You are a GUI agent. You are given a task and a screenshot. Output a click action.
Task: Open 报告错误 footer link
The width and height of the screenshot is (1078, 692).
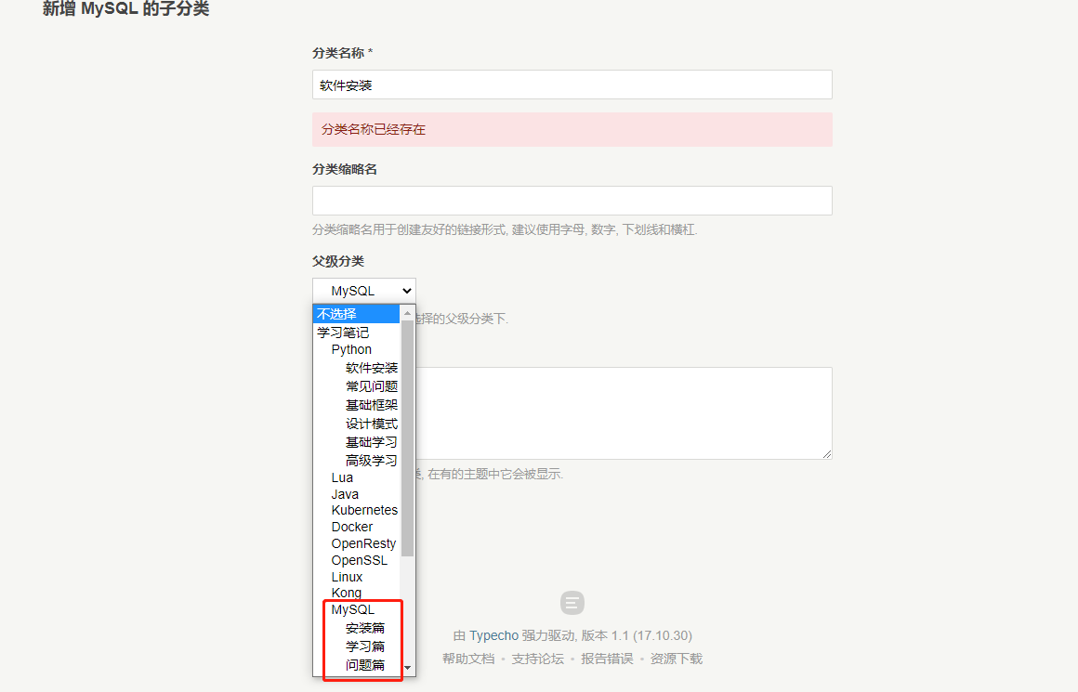pos(607,659)
